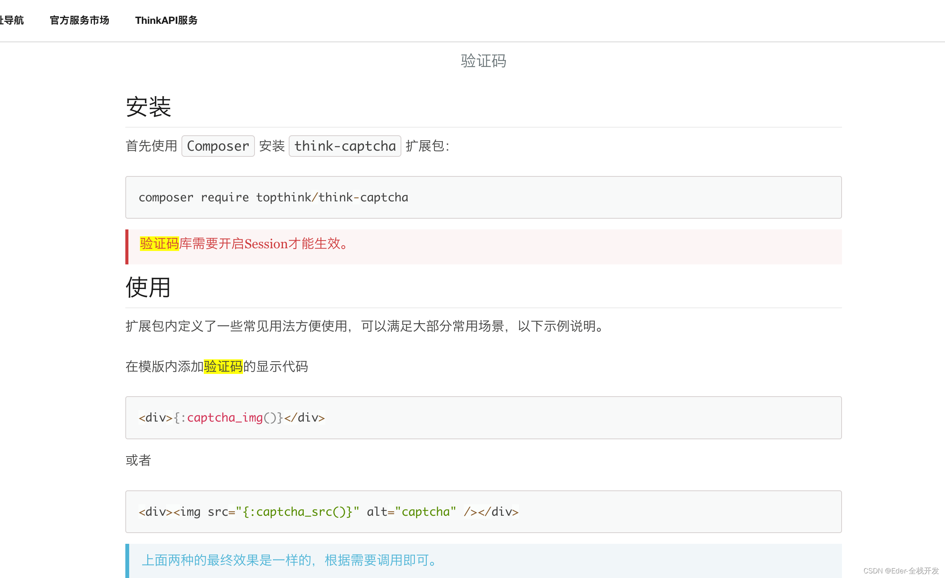Click the 使用 section heading

(148, 287)
